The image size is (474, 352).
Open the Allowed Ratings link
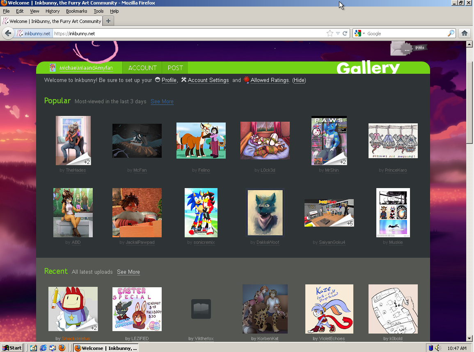click(x=270, y=80)
